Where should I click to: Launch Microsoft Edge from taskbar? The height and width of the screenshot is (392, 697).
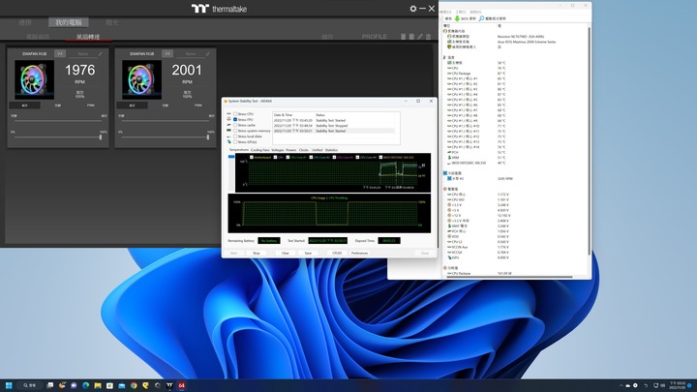click(86, 385)
